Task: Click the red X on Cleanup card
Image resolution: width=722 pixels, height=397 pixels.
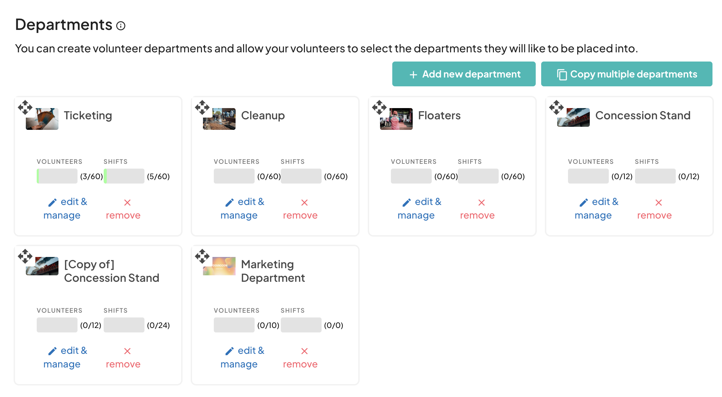Action: tap(304, 203)
